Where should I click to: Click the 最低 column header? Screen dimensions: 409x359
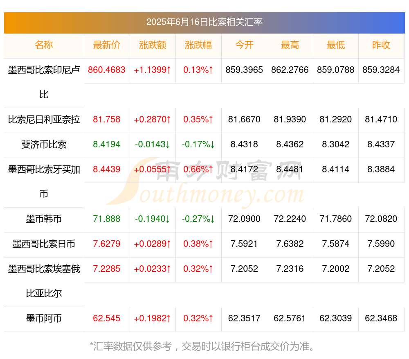[336, 45]
